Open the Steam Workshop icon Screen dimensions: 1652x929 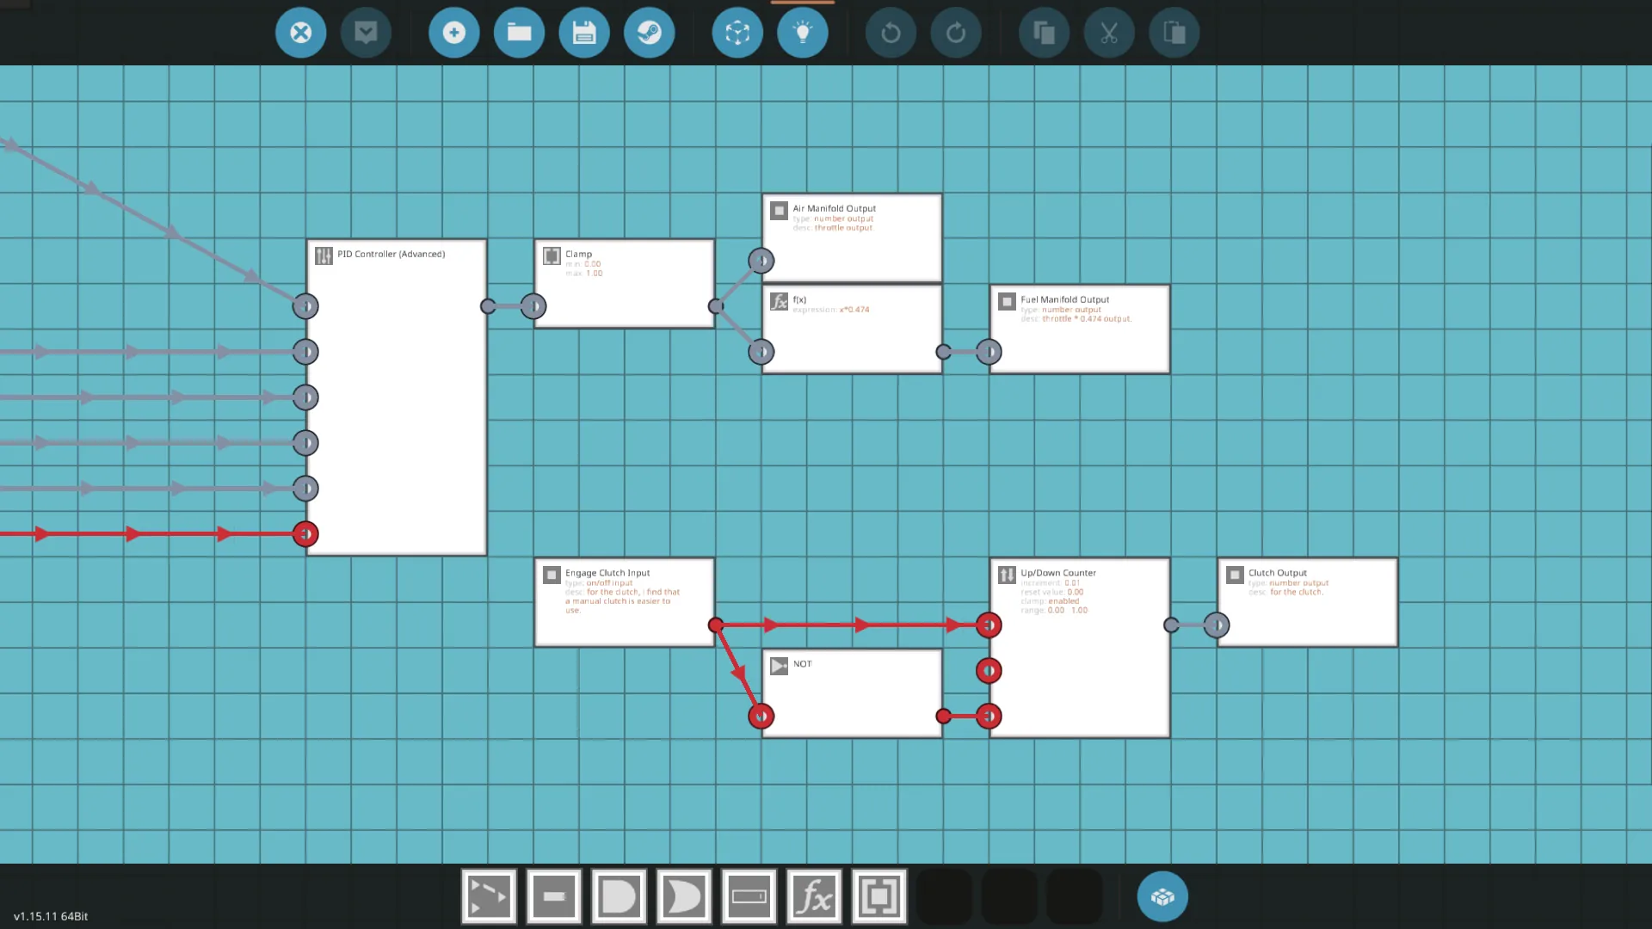click(650, 33)
